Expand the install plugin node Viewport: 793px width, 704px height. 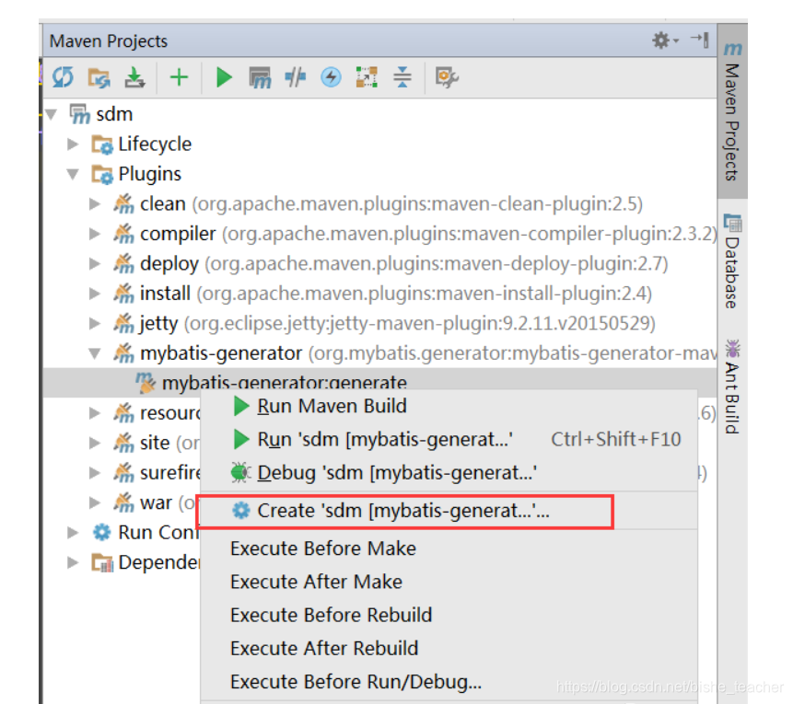click(95, 294)
